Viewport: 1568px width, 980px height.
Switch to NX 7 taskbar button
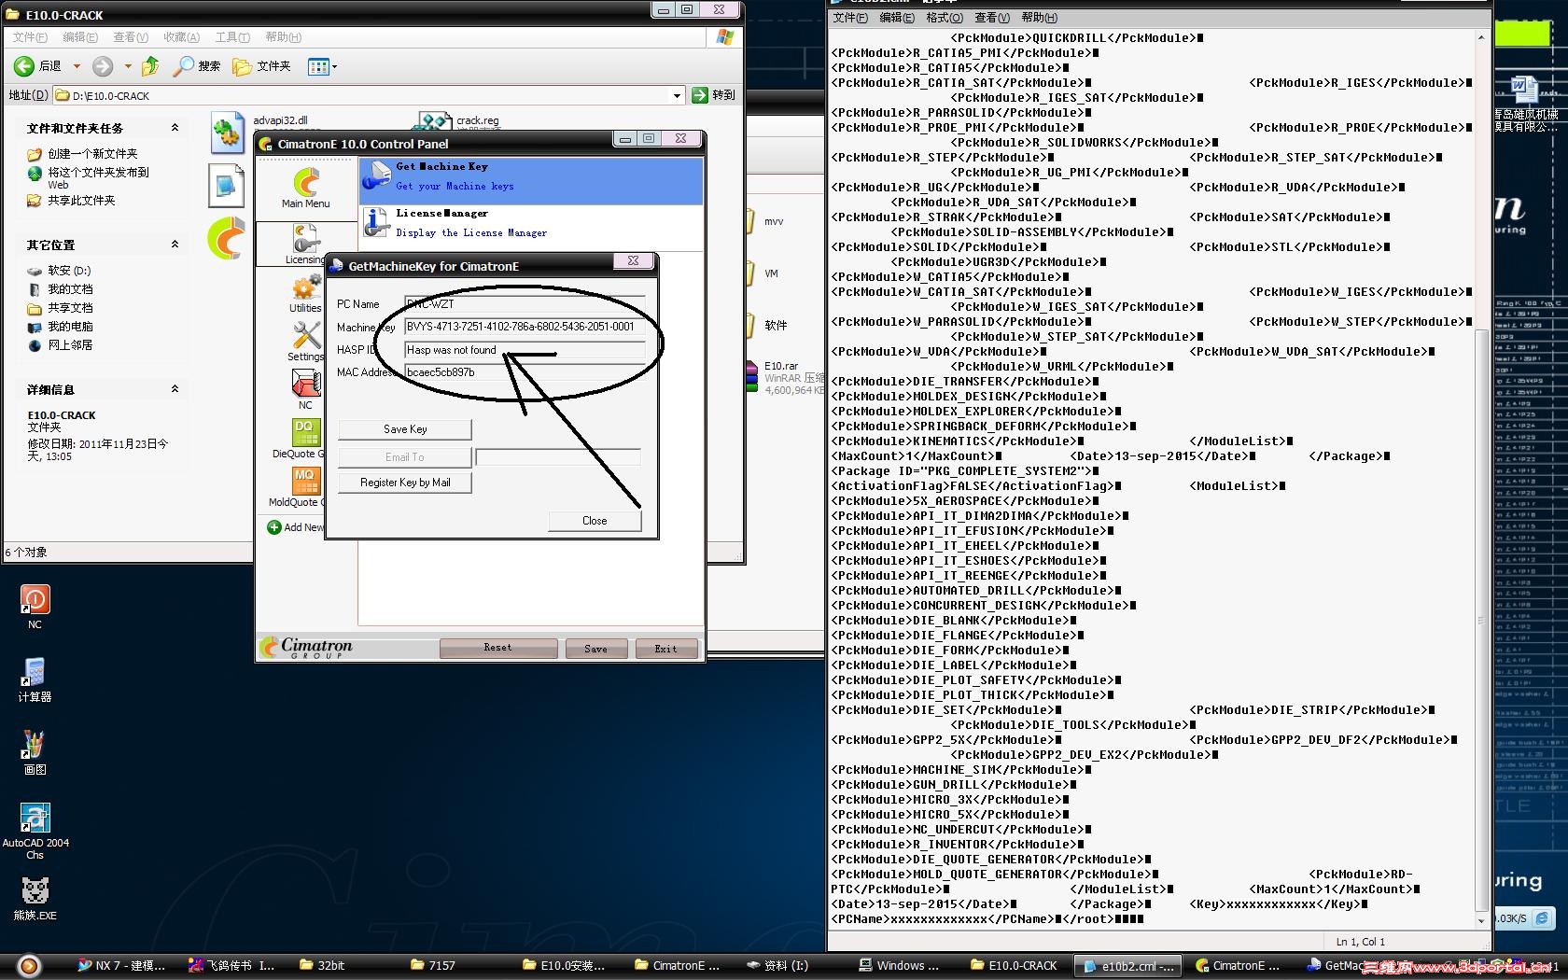[x=122, y=966]
